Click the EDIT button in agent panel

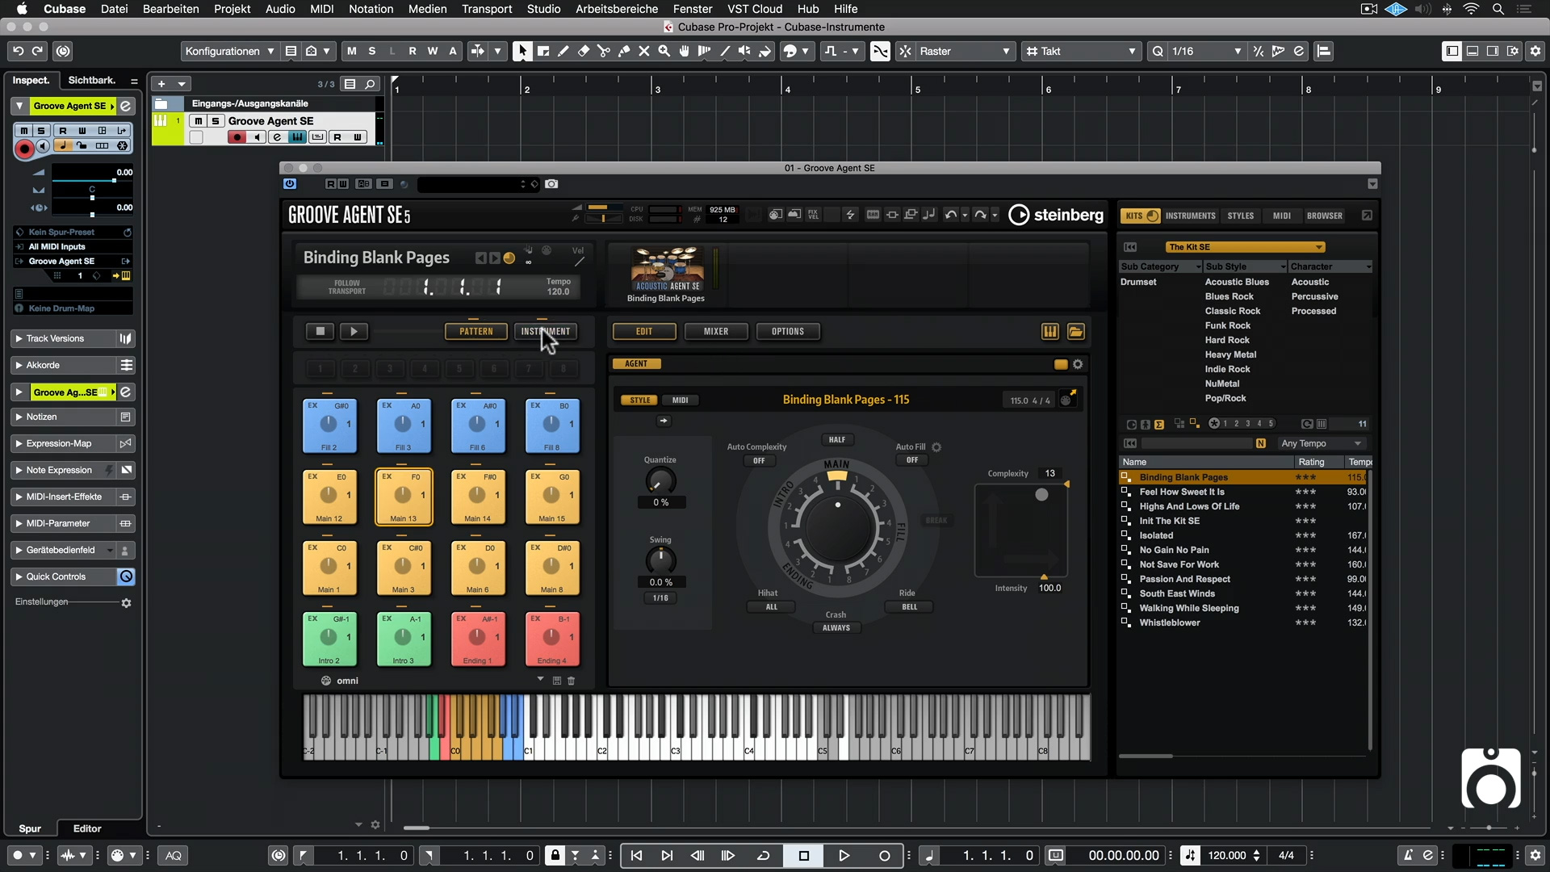(x=644, y=330)
